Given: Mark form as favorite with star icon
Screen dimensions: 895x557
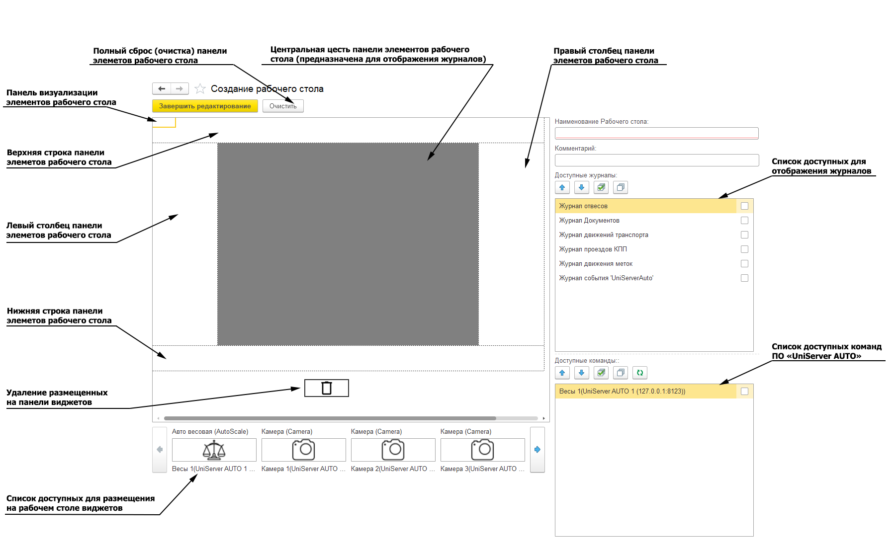Looking at the screenshot, I should coord(200,89).
